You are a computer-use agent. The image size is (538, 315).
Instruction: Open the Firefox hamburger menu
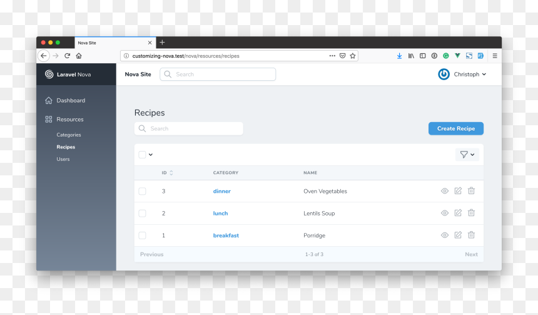coord(495,56)
